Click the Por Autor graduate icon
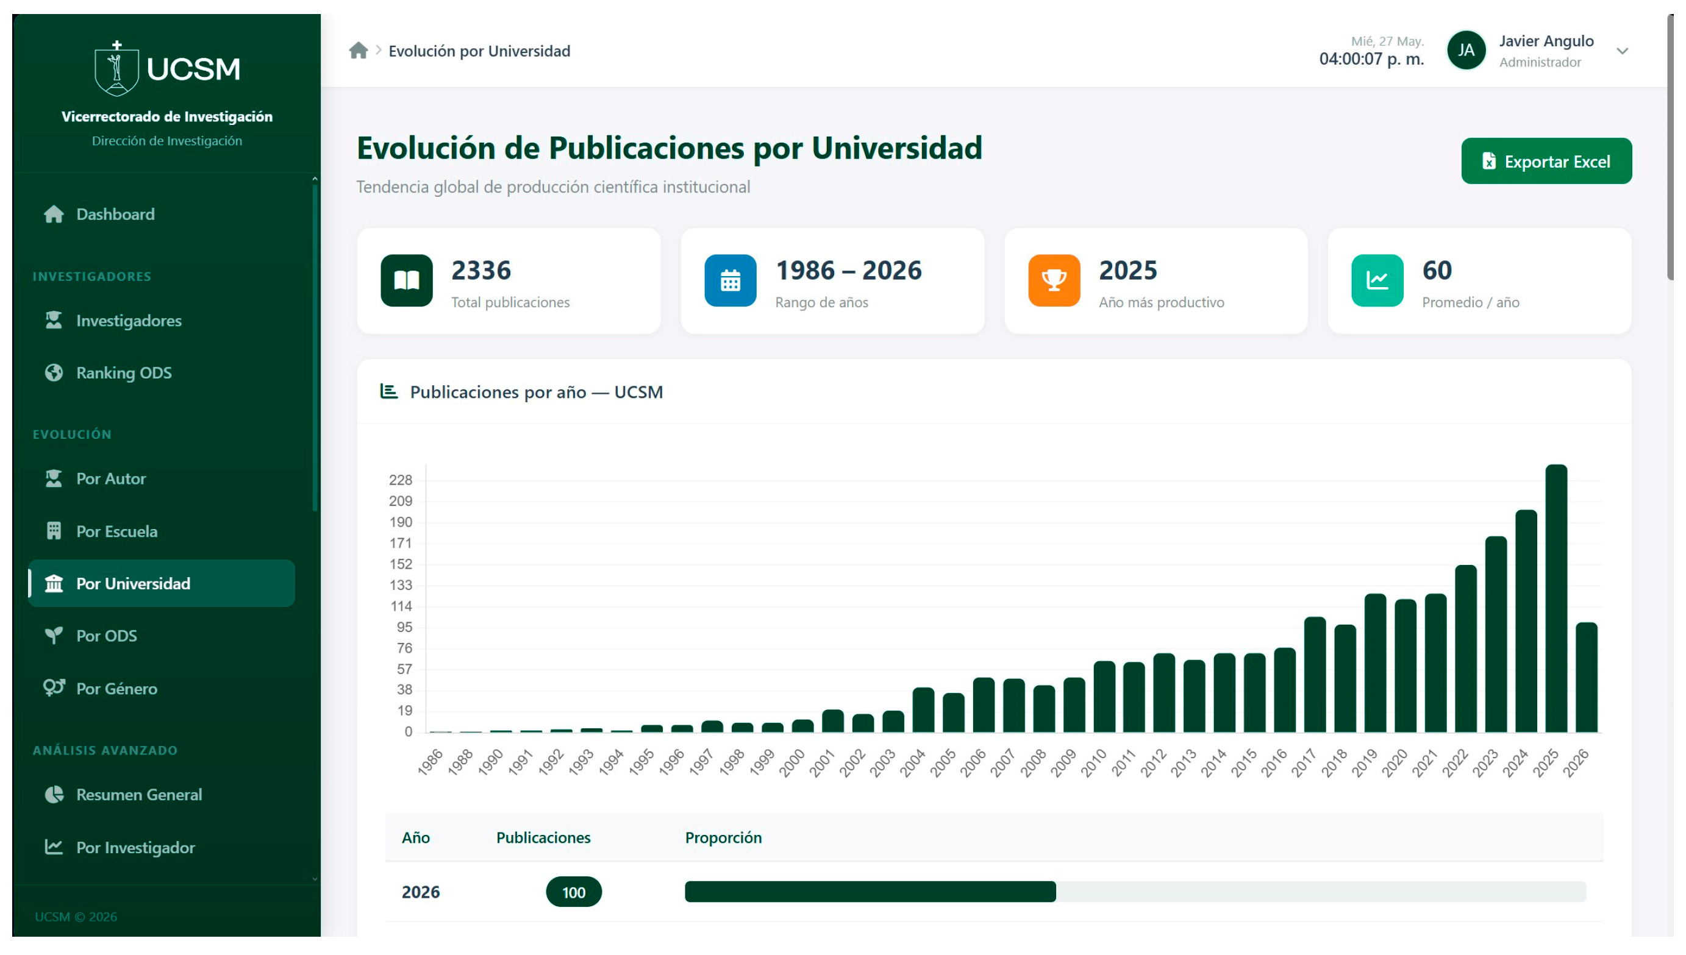 (54, 479)
